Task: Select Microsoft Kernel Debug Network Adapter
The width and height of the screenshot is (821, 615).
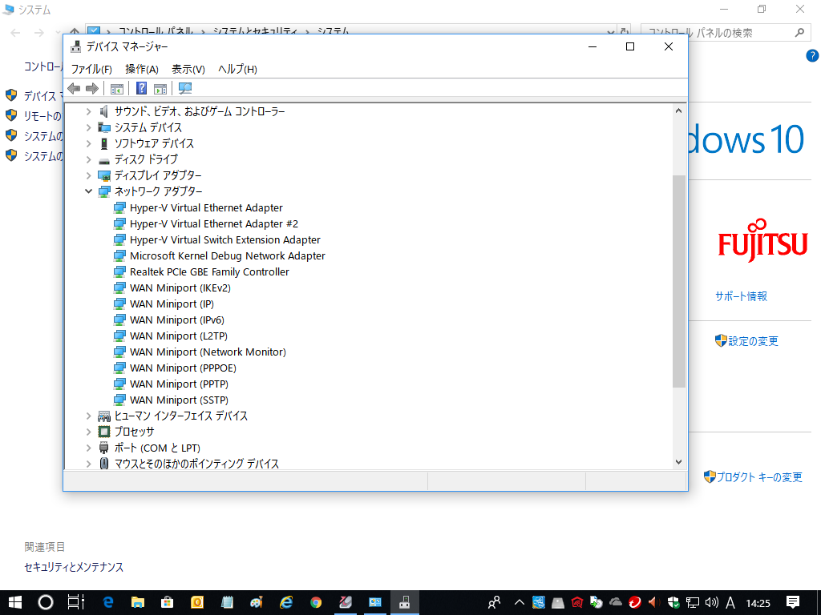Action: pyautogui.click(x=228, y=255)
